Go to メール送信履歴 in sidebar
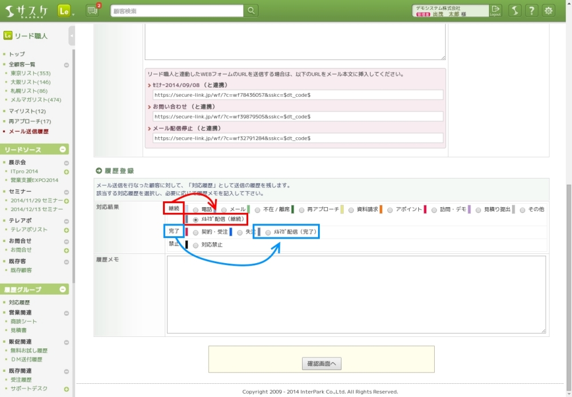The image size is (572, 397). (29, 132)
